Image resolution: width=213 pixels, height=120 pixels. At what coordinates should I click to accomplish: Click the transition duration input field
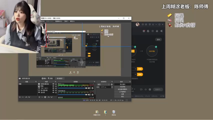point(105,87)
